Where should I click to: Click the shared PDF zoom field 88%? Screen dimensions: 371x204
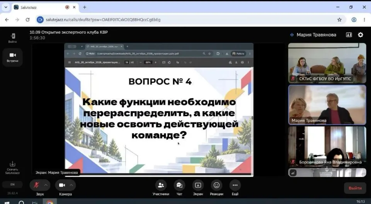coord(148,63)
